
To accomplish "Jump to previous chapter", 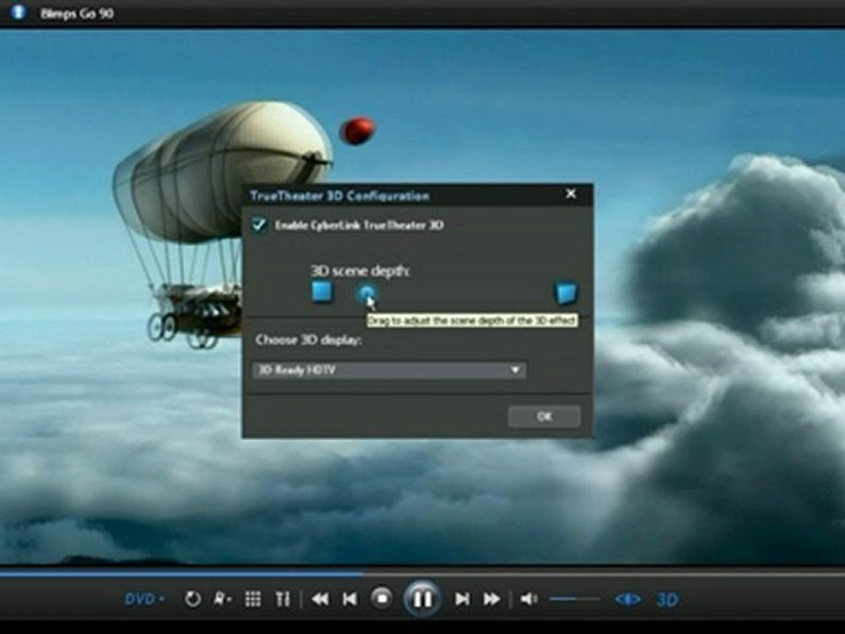I will (349, 599).
